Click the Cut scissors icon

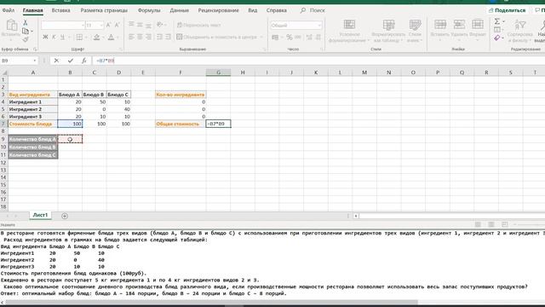click(x=25, y=23)
